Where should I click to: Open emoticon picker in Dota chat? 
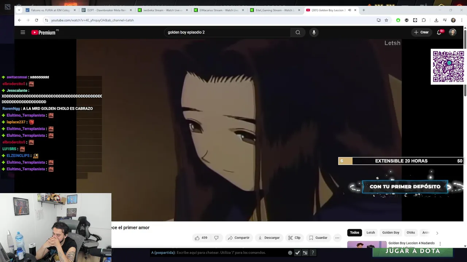290,253
